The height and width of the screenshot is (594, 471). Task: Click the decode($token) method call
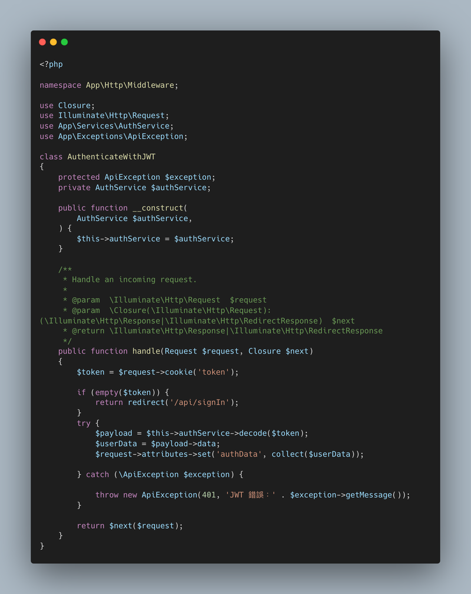coord(271,433)
